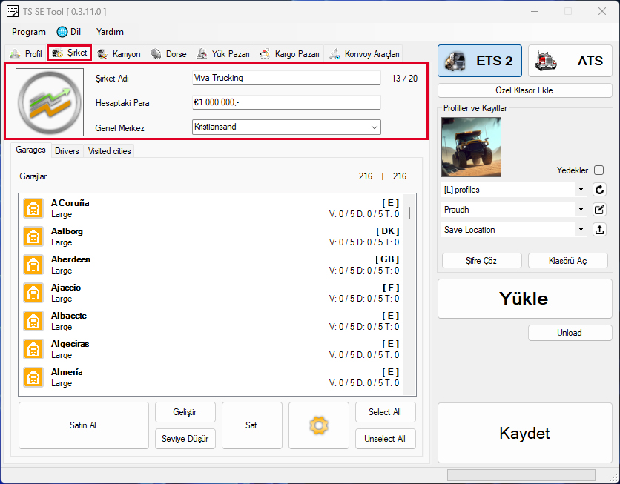This screenshot has height=484, width=620.
Task: Click the Hesaptaki Para money field
Action: 286,103
